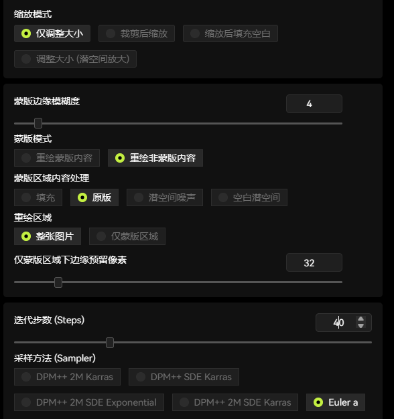Viewport: 394px width, 419px height.
Task: Select 潜空间噪声 masked content option
Action: coord(165,197)
